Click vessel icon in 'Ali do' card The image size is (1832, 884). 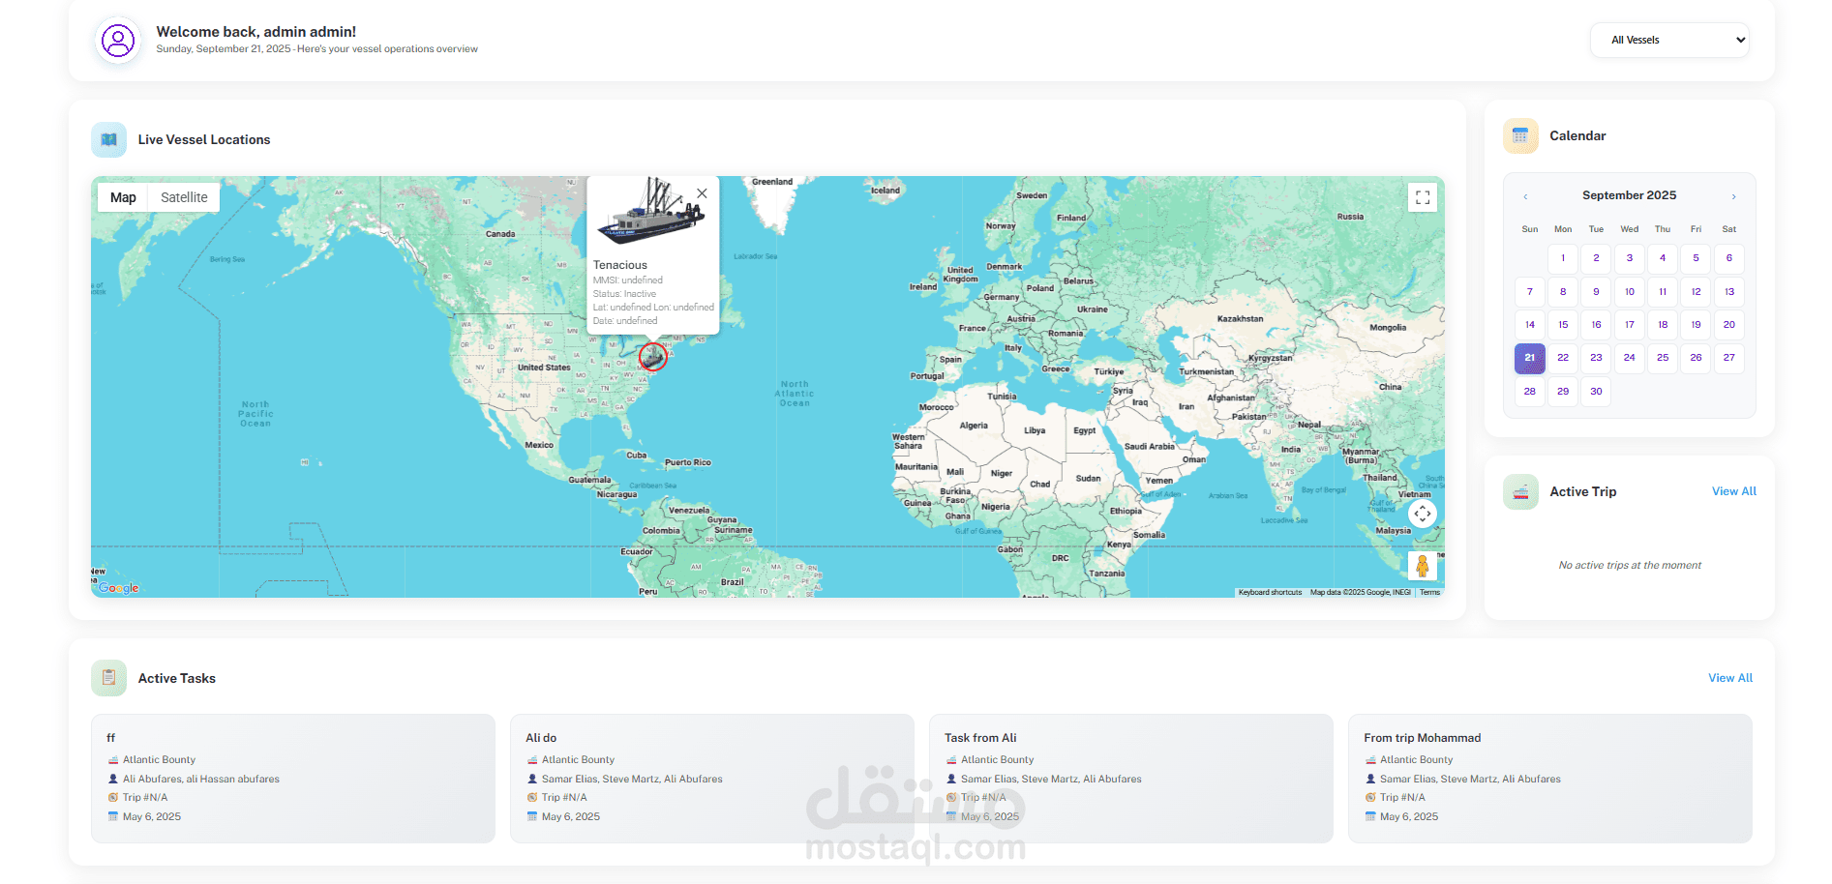tap(532, 760)
